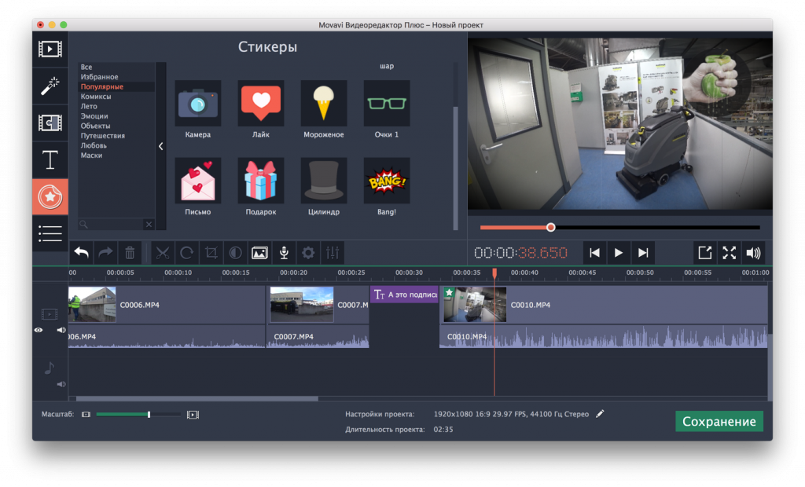Click the preview playback progress slider handle
This screenshot has width=805, height=487.
pyautogui.click(x=550, y=227)
